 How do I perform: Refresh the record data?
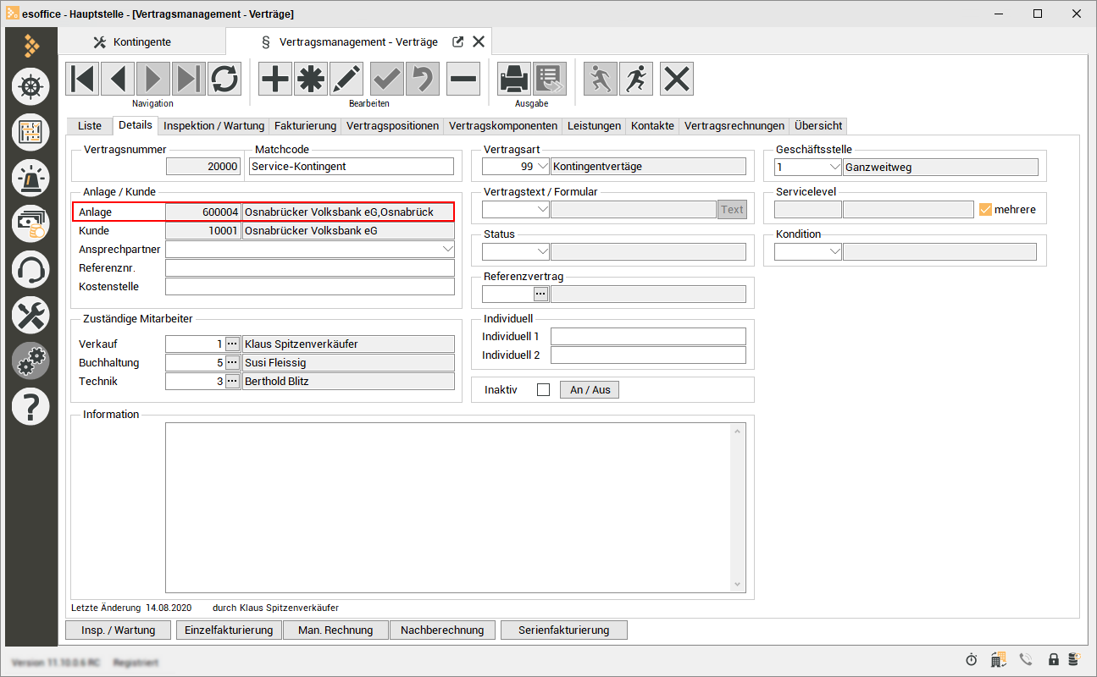click(224, 79)
